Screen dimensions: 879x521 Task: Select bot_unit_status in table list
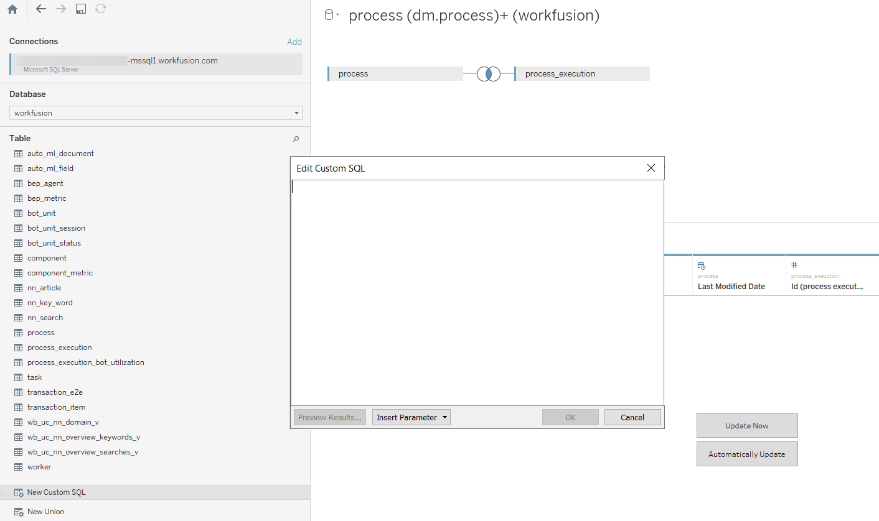[54, 243]
